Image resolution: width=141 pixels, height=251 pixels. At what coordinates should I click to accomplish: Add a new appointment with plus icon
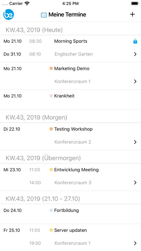point(132,14)
